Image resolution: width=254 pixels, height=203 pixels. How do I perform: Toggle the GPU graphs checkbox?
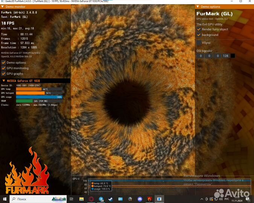[x=3, y=74]
